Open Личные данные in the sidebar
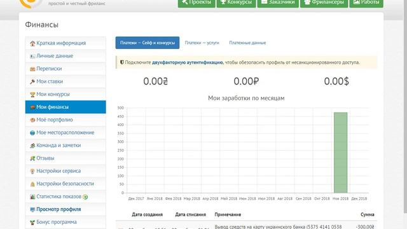407x229 pixels. pyautogui.click(x=66, y=56)
